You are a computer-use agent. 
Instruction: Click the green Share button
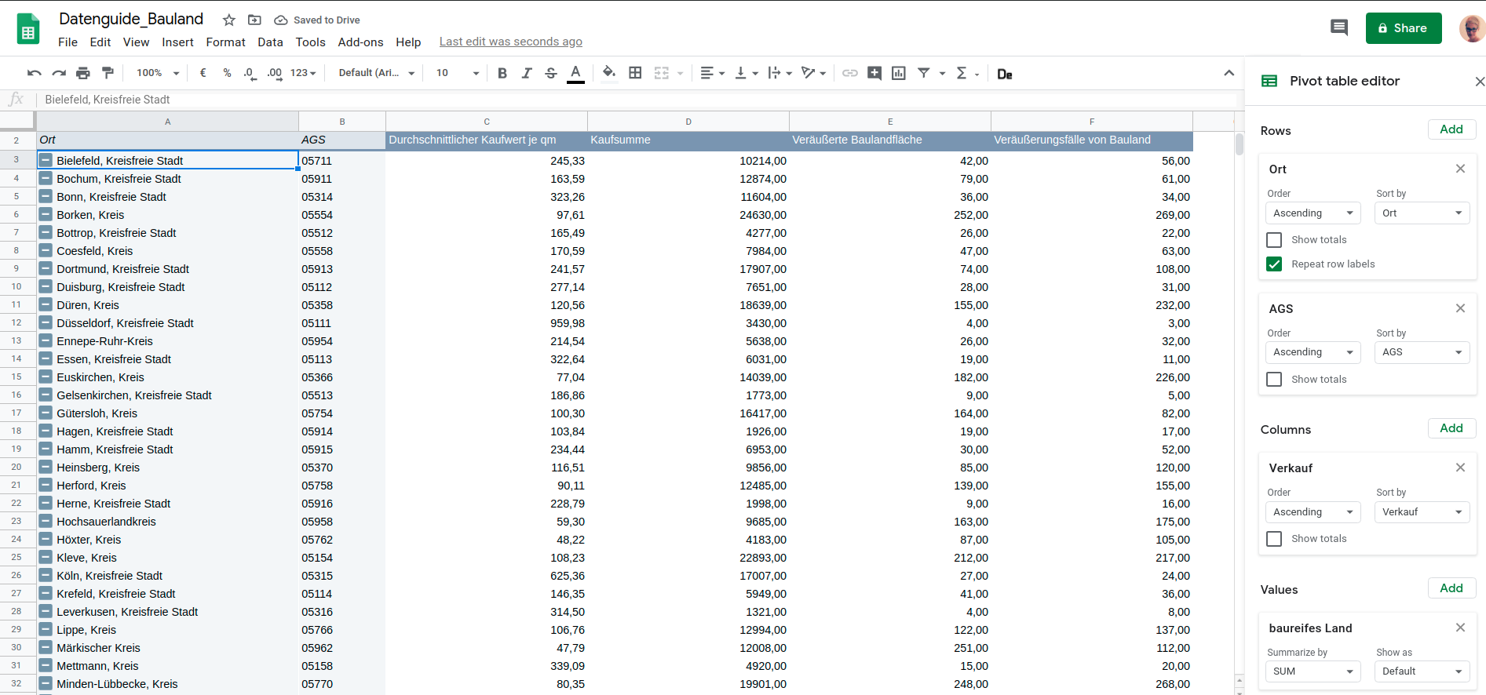coord(1403,28)
